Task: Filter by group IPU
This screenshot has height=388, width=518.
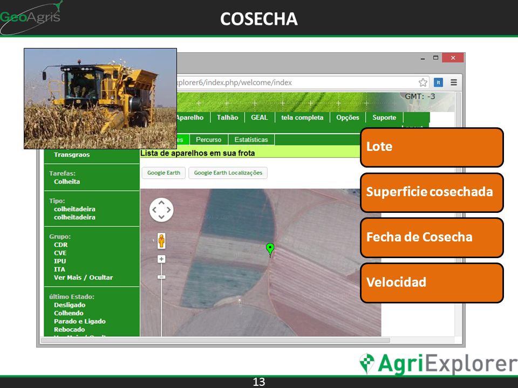Action: [60, 261]
